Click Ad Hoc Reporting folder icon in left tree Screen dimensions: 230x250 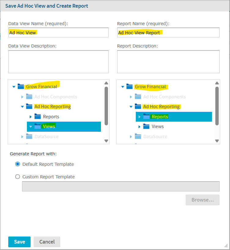(x=29, y=107)
